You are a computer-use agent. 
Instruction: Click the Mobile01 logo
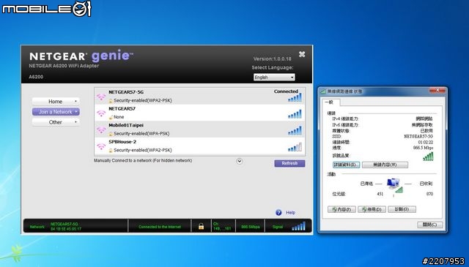[46, 9]
